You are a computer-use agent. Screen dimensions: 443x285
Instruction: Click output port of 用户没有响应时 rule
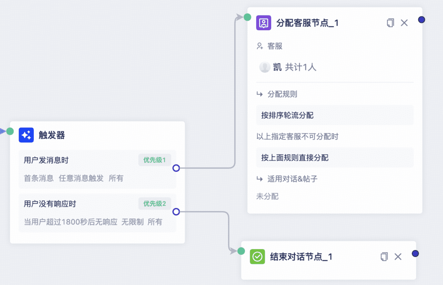pyautogui.click(x=176, y=212)
